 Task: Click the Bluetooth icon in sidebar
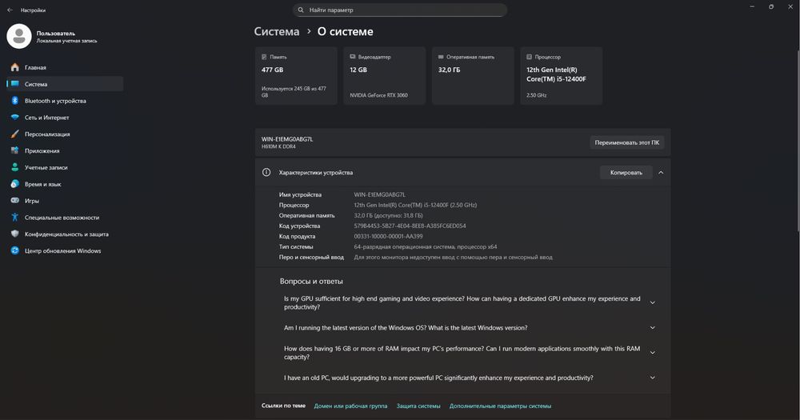coord(14,101)
